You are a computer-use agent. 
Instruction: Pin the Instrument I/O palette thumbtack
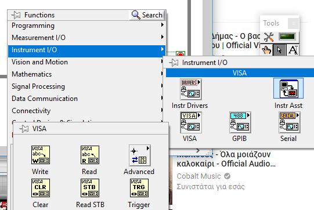point(174,63)
